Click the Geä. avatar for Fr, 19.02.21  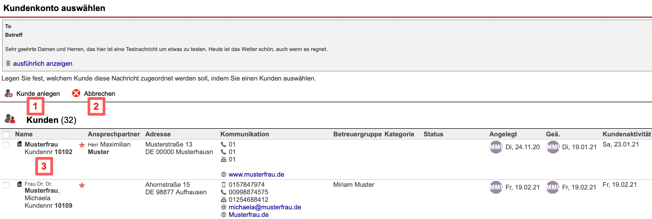click(x=552, y=187)
